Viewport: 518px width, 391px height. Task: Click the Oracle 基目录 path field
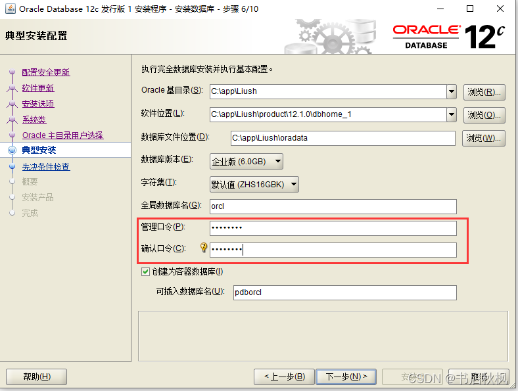pos(329,91)
